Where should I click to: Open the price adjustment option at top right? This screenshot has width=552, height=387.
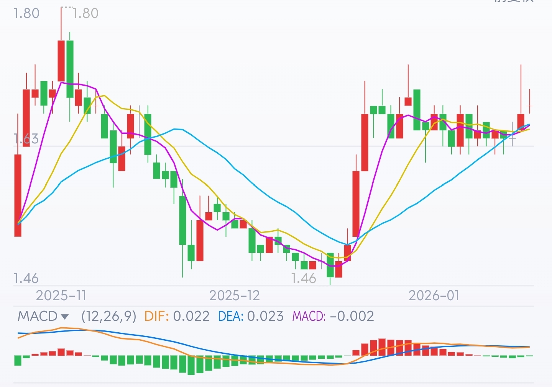tap(514, 1)
